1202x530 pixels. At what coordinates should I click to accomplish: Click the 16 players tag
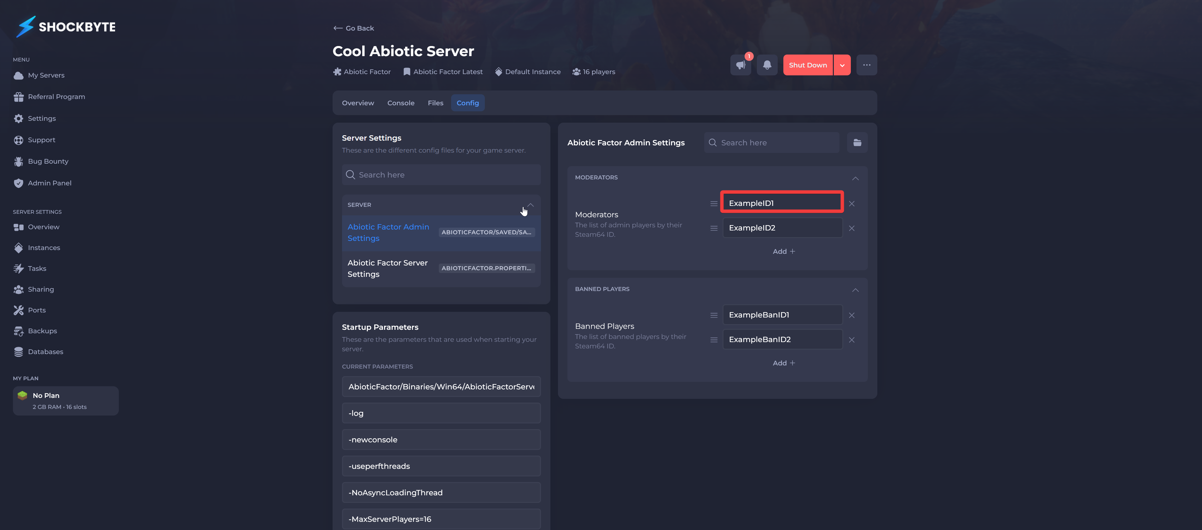click(x=594, y=72)
